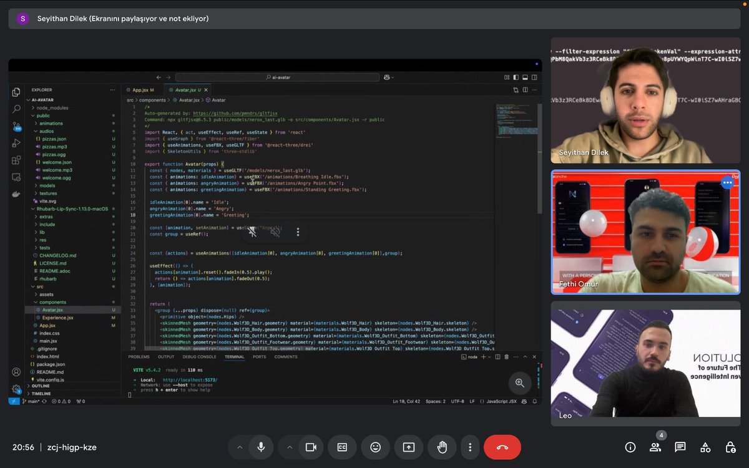Open the blue three-dot menu on Fethi Omur's tile
Viewport: 749px width, 468px height.
click(727, 183)
